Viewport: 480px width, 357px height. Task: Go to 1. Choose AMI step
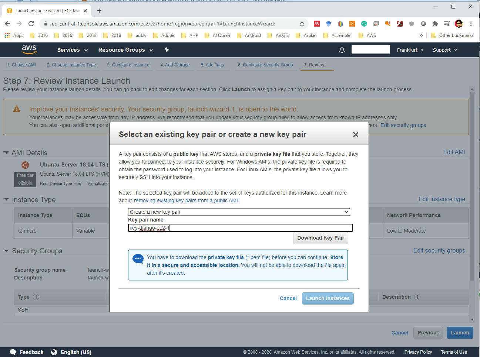coord(21,65)
